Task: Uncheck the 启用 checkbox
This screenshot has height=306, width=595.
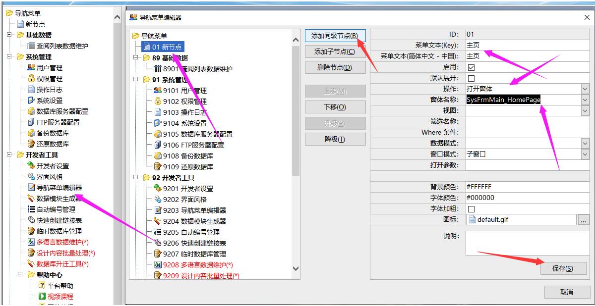Action: 471,67
